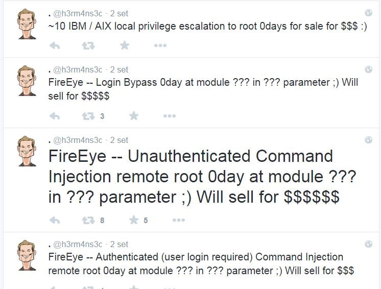The height and width of the screenshot is (289, 381).
Task: Click the globe icon on Unauthenticated Command Injection tweet
Action: [369, 140]
